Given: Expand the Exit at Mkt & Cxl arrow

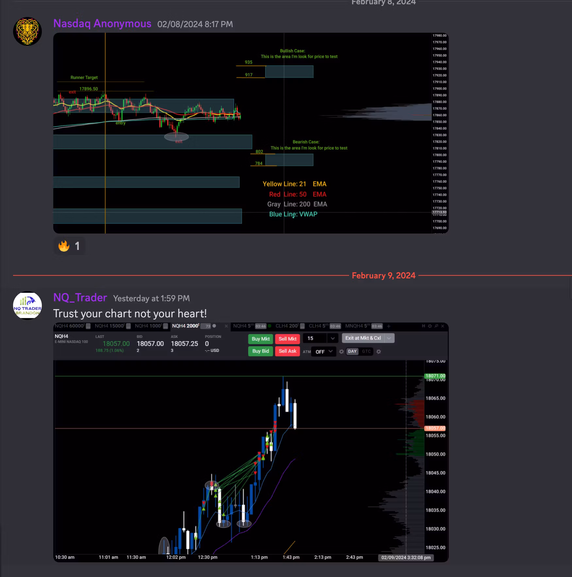Looking at the screenshot, I should 389,338.
